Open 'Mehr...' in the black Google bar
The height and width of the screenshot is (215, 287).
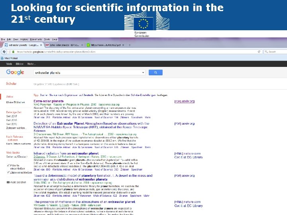[31, 64]
